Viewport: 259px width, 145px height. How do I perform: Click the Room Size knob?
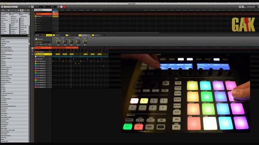coord(58,42)
